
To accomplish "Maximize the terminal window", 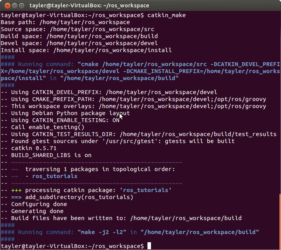I will (22, 5).
